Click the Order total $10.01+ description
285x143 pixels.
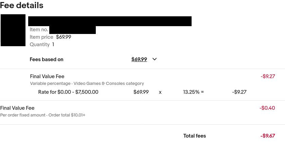click(67, 115)
